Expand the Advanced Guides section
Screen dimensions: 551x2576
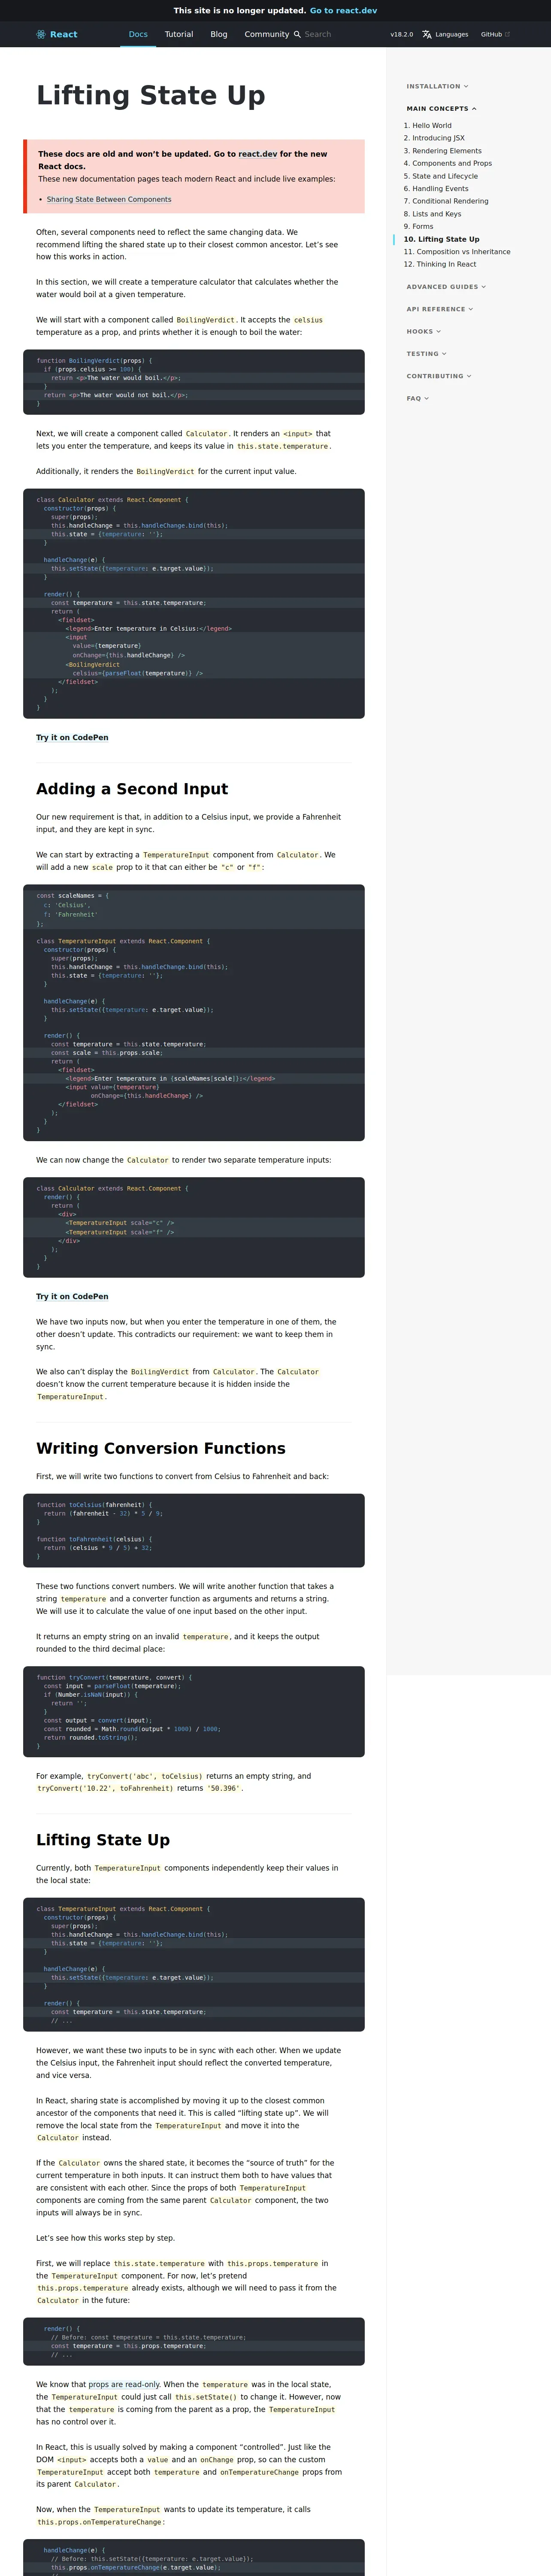[446, 287]
